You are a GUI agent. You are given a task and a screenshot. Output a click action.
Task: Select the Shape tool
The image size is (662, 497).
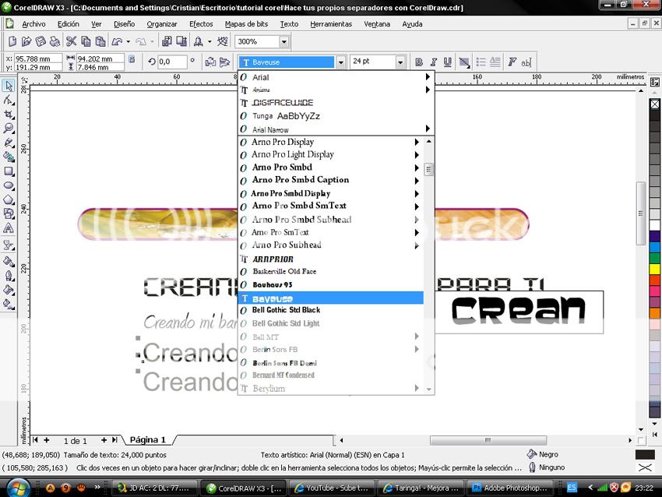9,100
